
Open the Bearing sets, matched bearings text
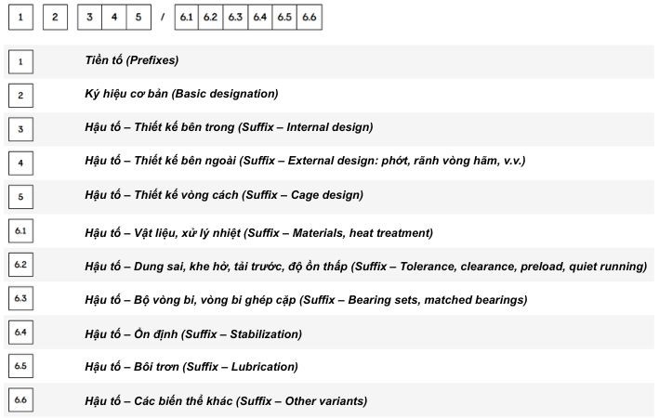coord(306,299)
